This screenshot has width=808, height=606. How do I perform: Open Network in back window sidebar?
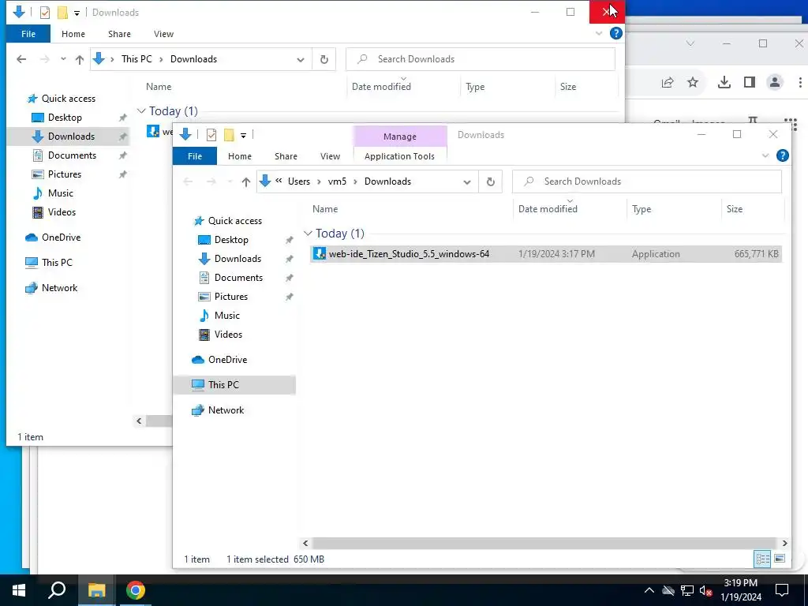(59, 288)
